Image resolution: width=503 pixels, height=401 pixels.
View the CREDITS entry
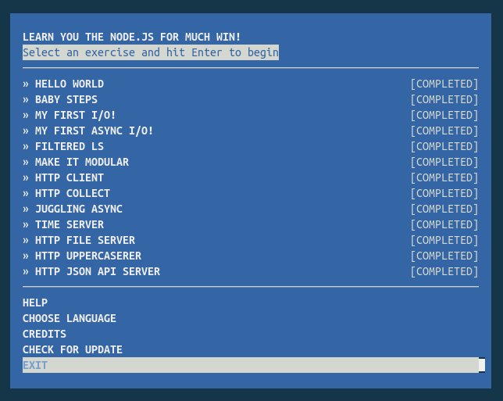click(x=45, y=334)
